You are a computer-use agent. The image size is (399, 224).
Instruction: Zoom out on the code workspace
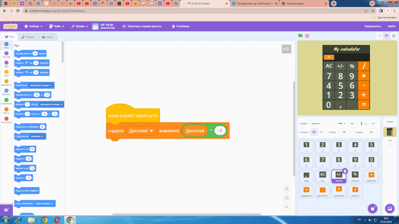[x=287, y=198]
